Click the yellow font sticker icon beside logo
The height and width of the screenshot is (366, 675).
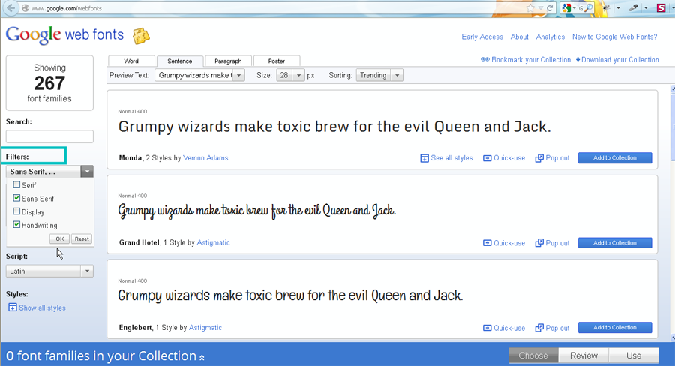coord(141,36)
